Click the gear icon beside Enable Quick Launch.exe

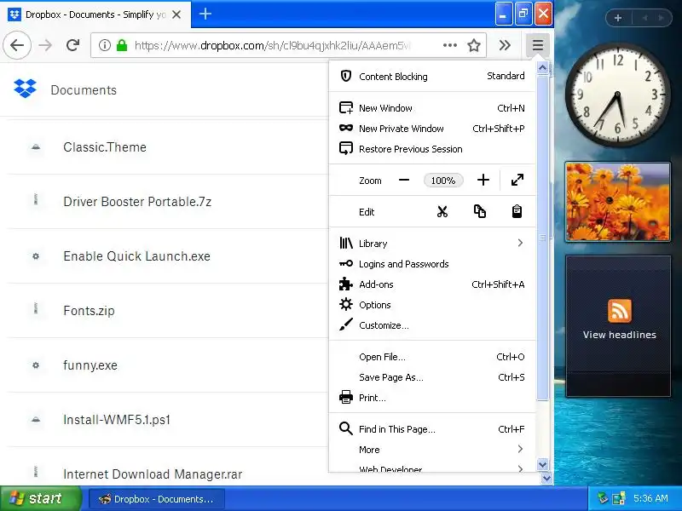click(36, 256)
